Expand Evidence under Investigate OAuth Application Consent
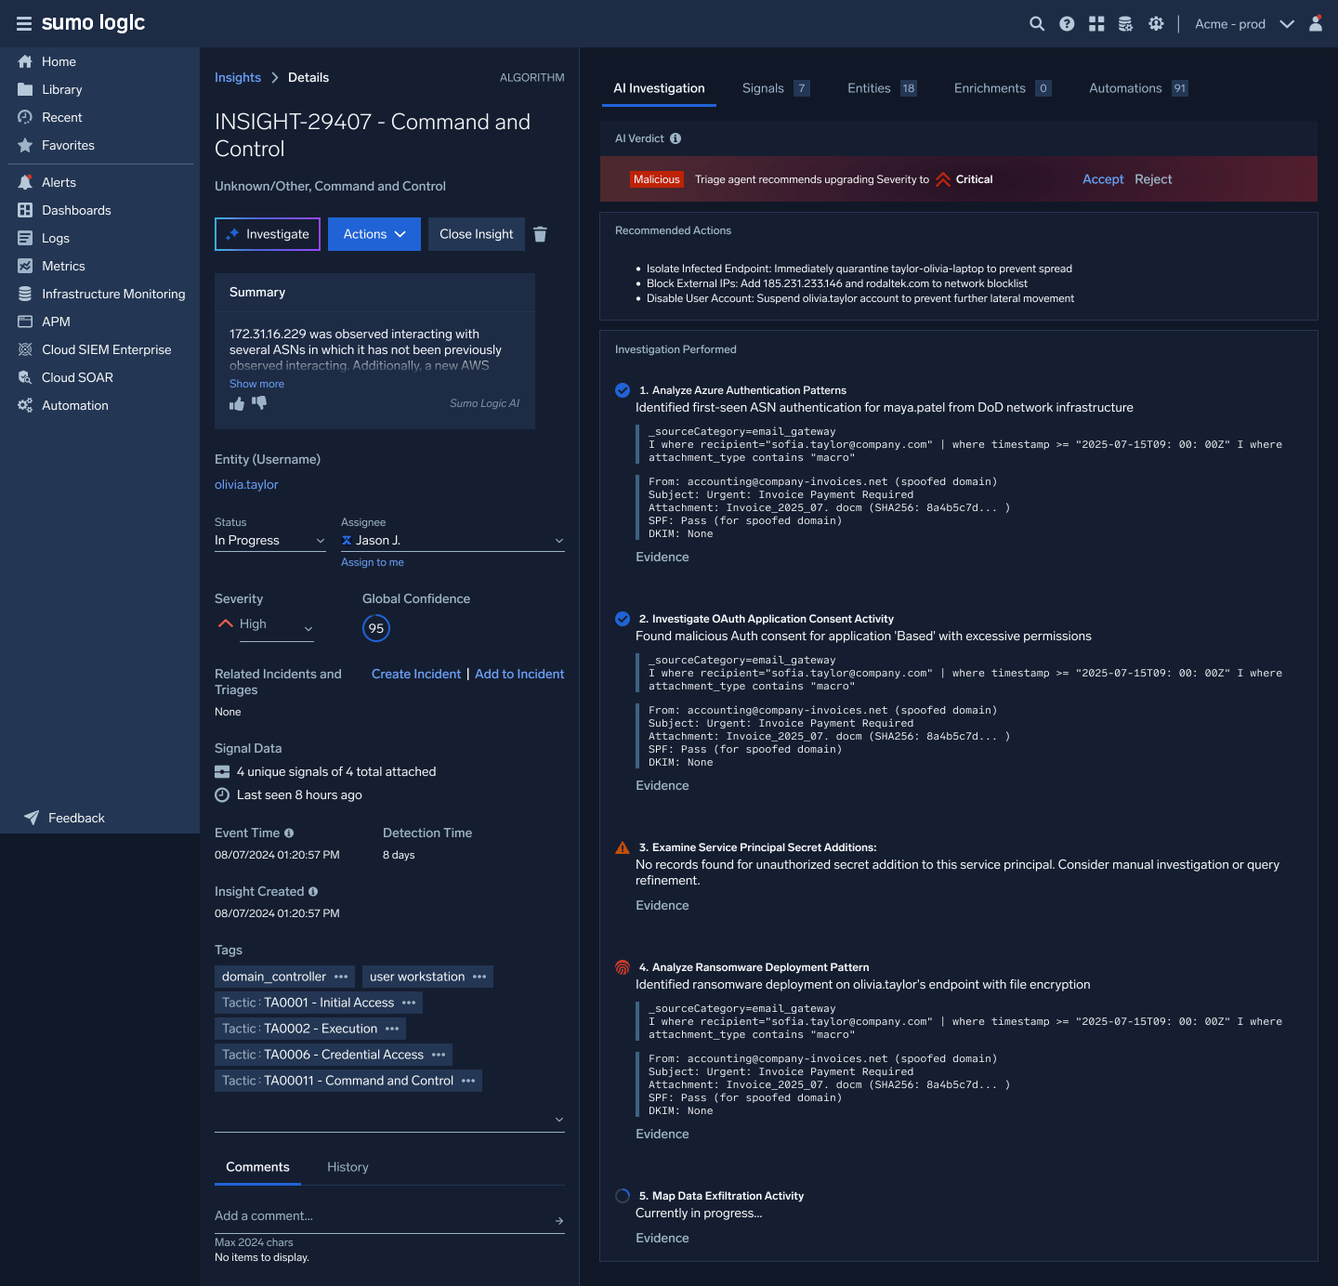The width and height of the screenshot is (1338, 1286). (x=662, y=786)
